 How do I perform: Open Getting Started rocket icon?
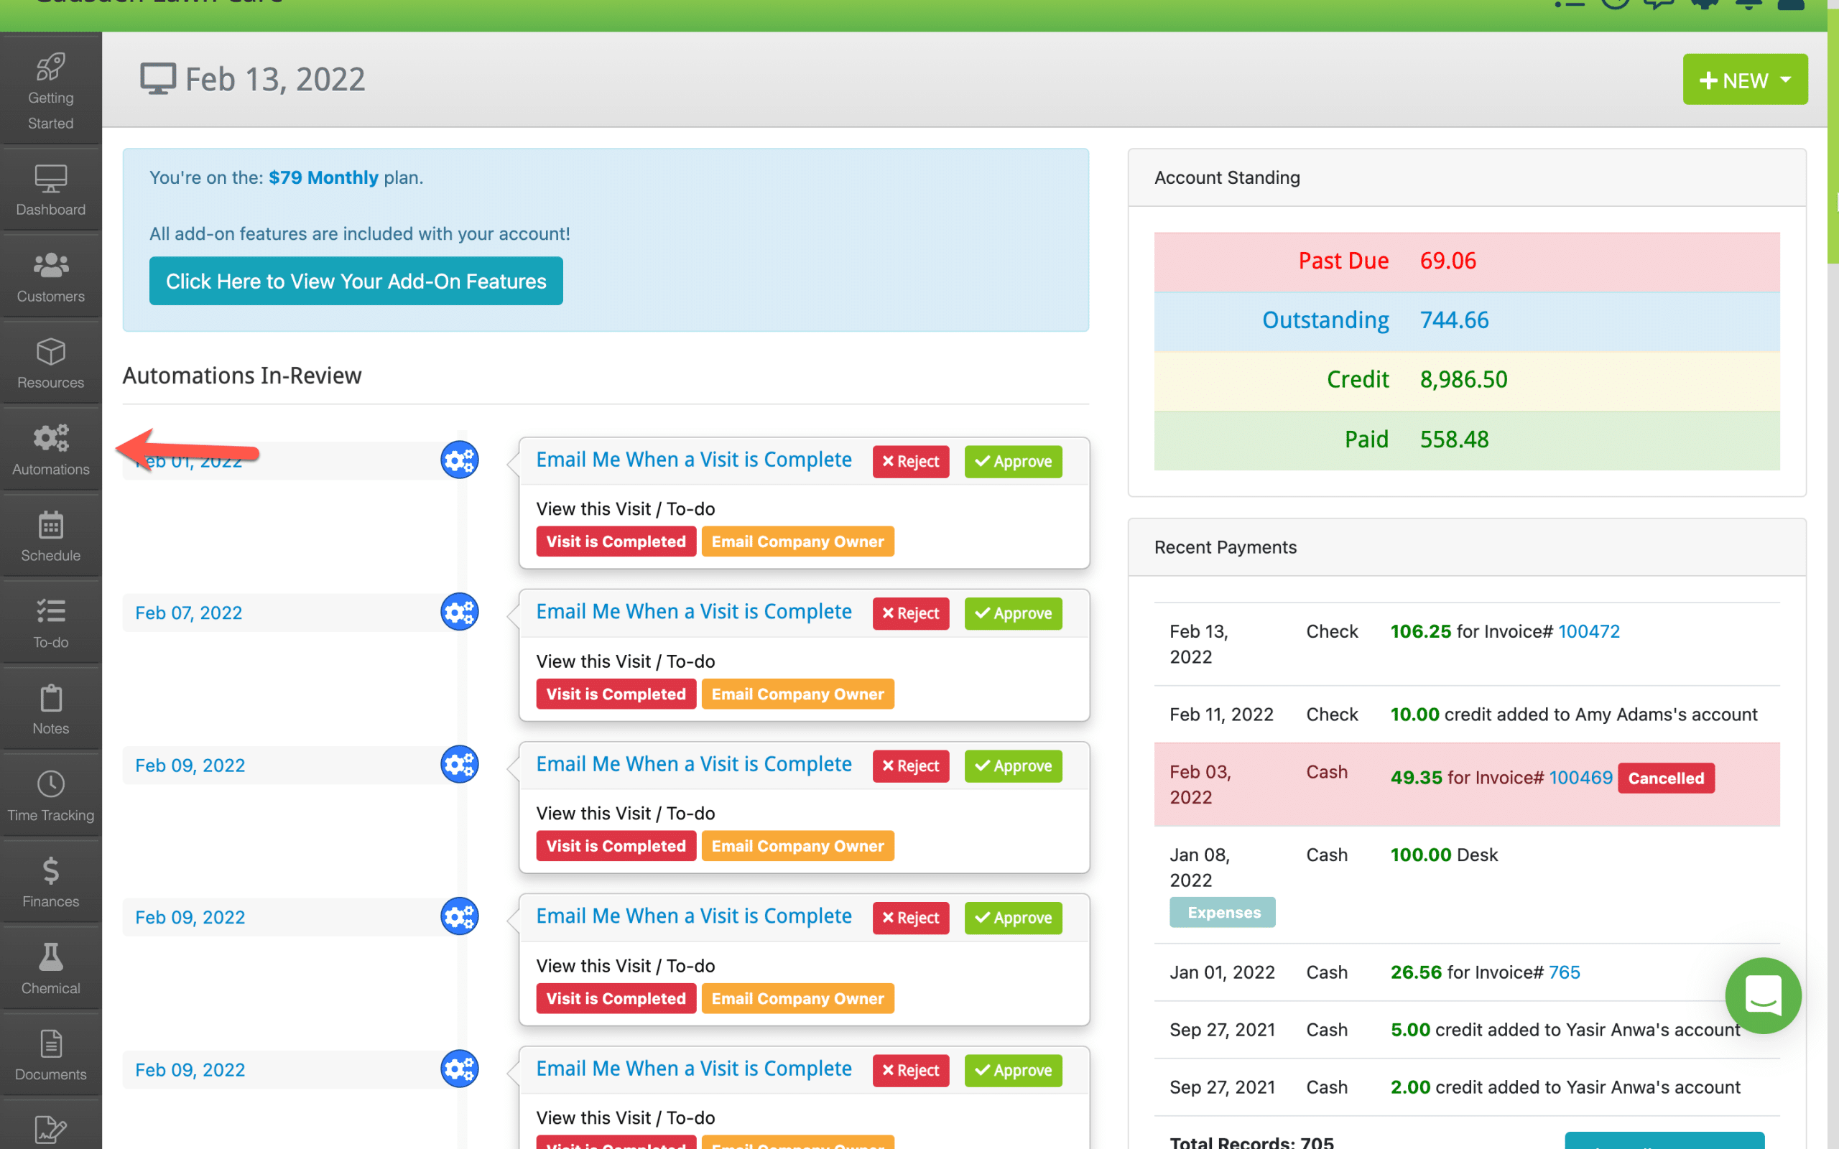(51, 68)
